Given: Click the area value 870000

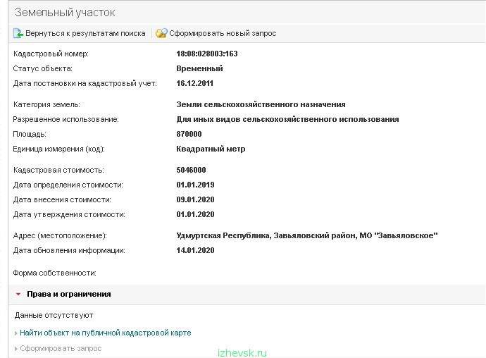Looking at the screenshot, I should [x=189, y=134].
